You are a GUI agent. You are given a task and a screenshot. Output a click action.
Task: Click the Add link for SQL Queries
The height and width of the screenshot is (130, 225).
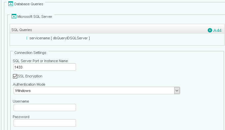(217, 30)
